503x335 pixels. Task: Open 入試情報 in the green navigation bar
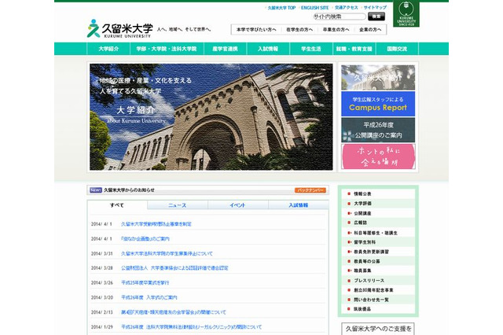pyautogui.click(x=268, y=49)
